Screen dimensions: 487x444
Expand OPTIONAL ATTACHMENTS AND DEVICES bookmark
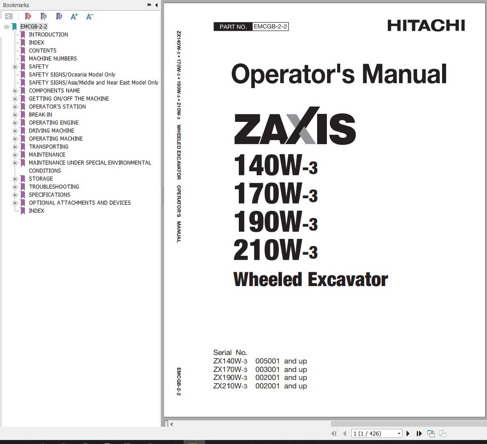(15, 203)
